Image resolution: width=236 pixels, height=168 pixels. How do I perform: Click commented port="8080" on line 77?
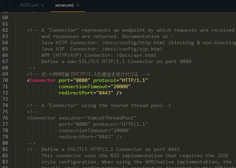74,124
